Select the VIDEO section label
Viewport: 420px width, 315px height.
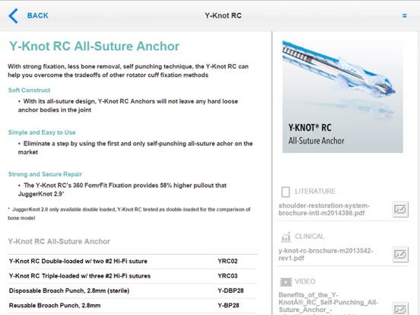(x=305, y=282)
